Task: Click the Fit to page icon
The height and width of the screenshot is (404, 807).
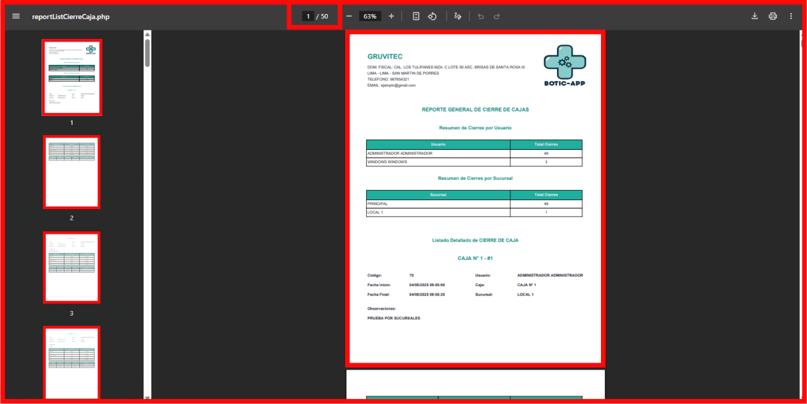Action: tap(416, 16)
